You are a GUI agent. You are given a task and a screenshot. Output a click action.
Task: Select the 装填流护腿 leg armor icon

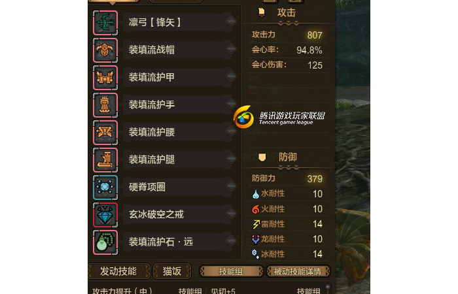pos(105,160)
